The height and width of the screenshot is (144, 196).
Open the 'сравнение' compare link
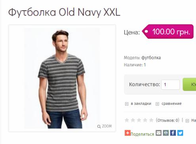[171, 104]
